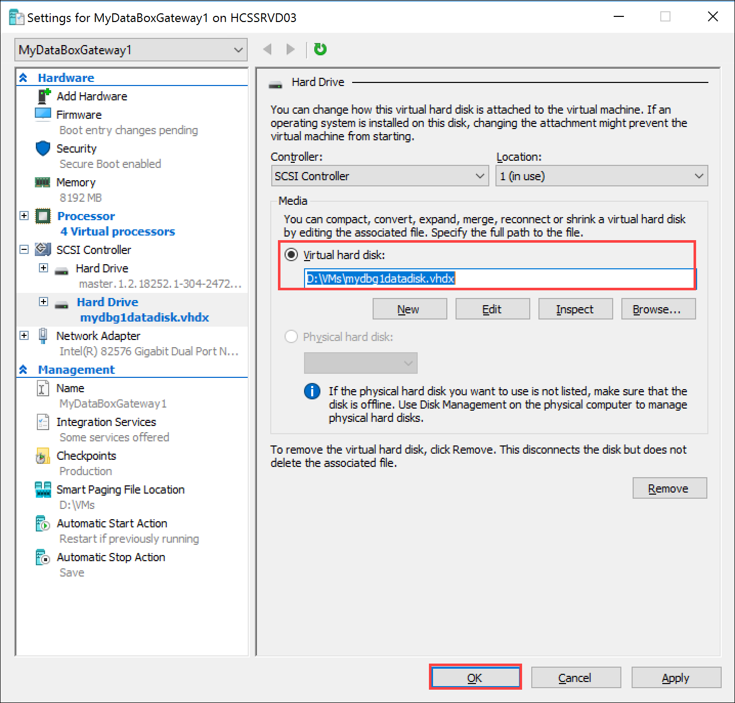Click the Checkpoints icon
The image size is (735, 703).
(x=43, y=456)
